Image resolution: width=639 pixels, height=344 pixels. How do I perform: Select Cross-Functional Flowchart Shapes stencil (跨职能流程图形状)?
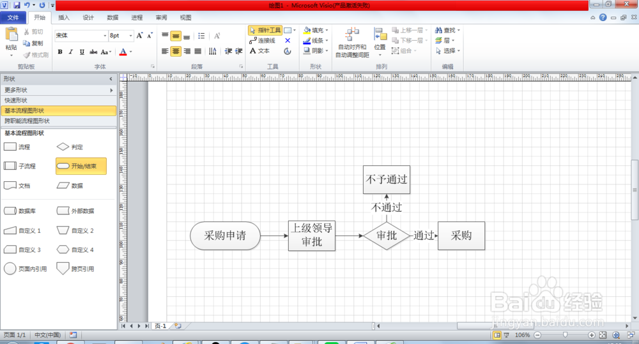tap(58, 121)
